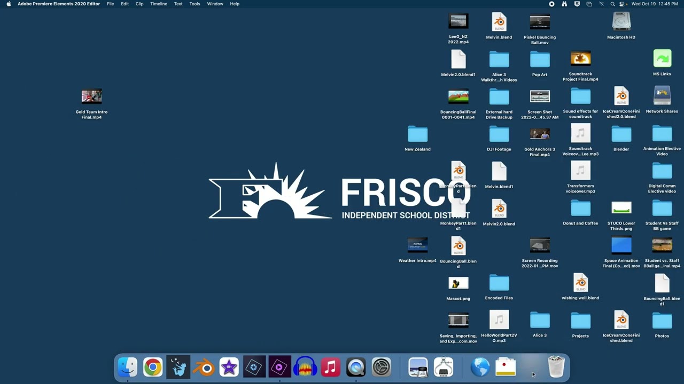Select the wishing well.blend file
The height and width of the screenshot is (384, 684).
click(580, 283)
